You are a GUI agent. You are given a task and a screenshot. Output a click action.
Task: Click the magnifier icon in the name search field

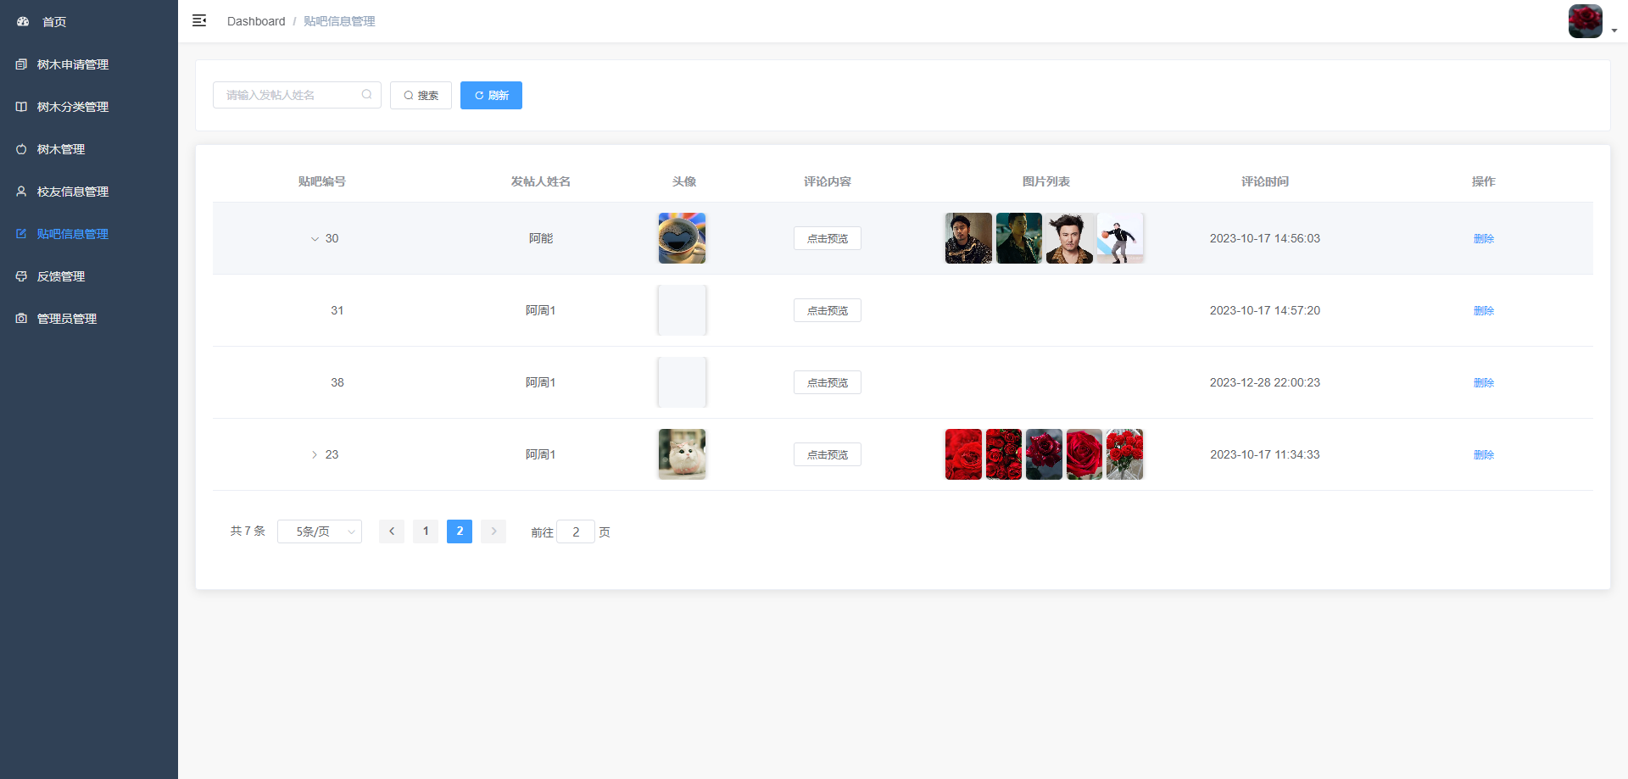tap(366, 95)
